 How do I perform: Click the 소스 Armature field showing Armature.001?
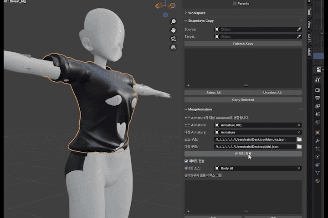coord(258,125)
